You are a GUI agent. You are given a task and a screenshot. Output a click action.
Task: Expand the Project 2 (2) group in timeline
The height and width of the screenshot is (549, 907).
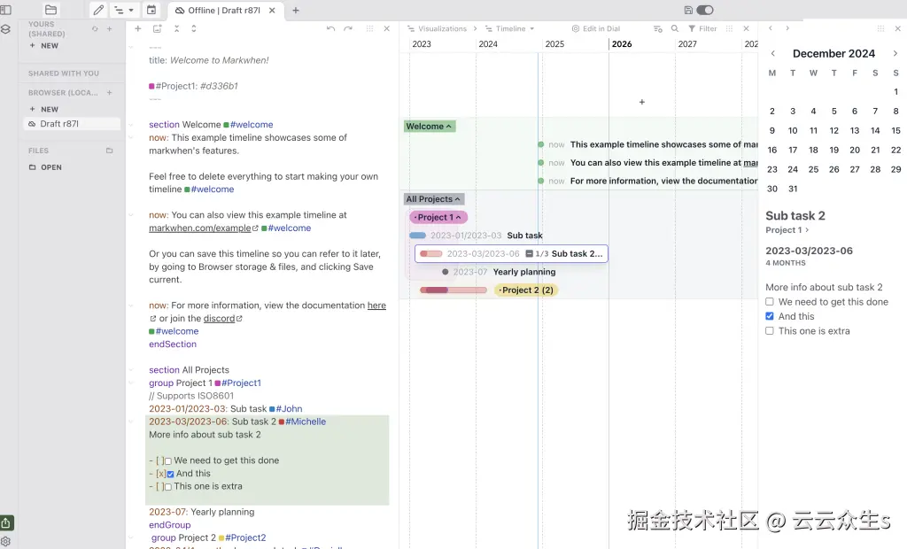[x=526, y=290]
